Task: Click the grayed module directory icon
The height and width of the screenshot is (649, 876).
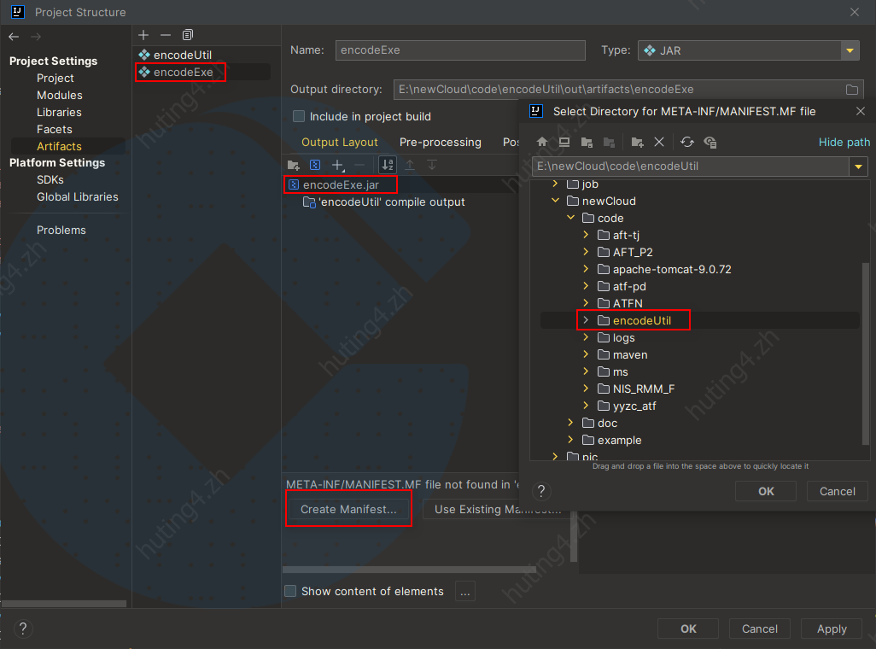Action: (x=609, y=142)
